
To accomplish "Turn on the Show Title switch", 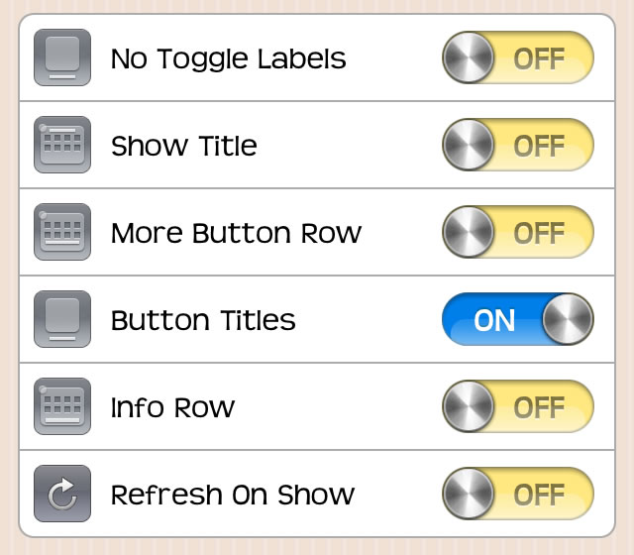I will coord(518,145).
